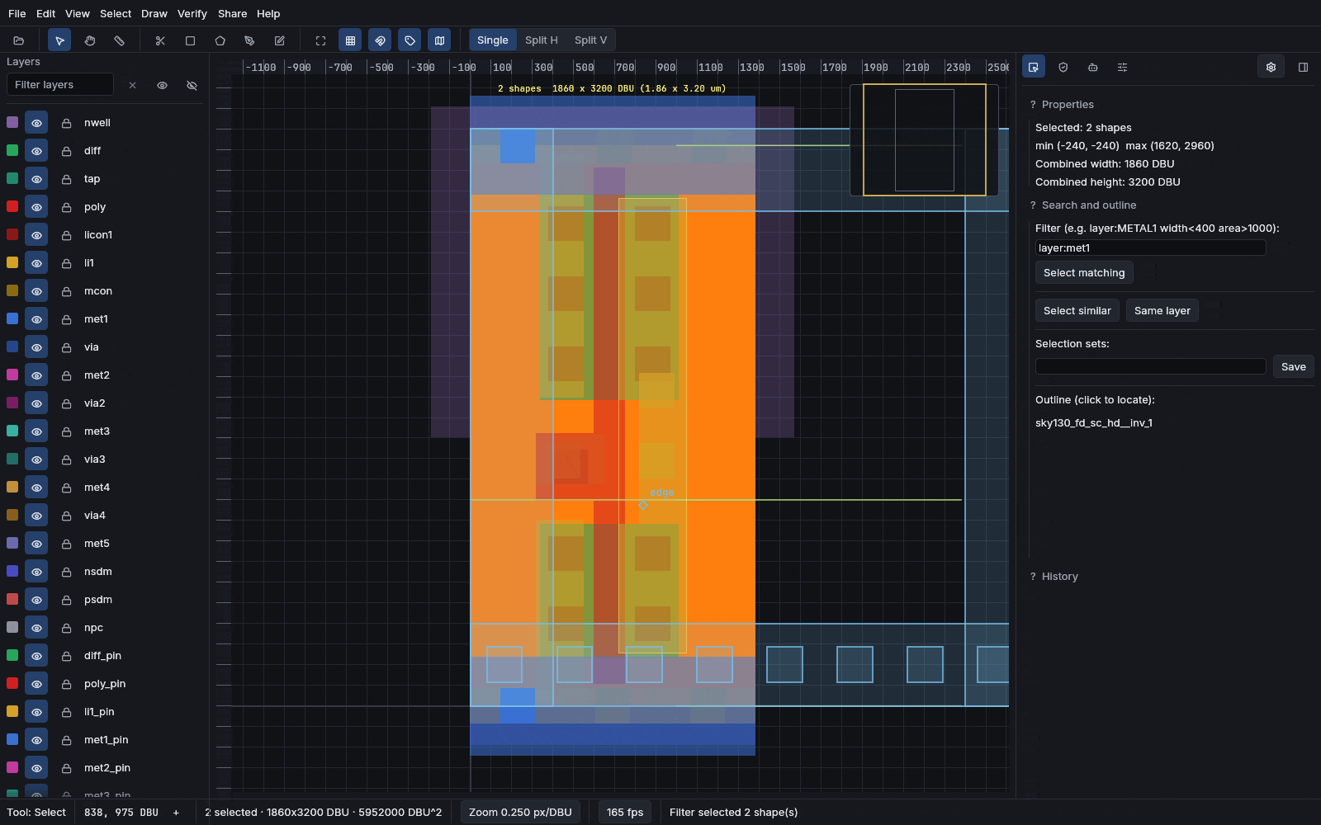The width and height of the screenshot is (1321, 825).
Task: Click the Fit to view icon
Action: 321,40
